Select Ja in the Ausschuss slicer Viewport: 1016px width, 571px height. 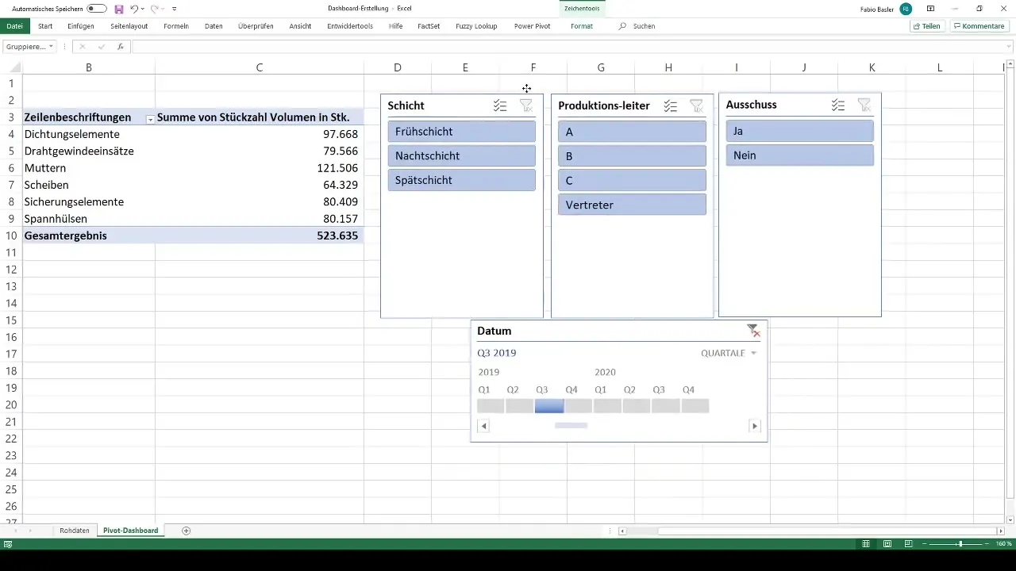pyautogui.click(x=800, y=131)
